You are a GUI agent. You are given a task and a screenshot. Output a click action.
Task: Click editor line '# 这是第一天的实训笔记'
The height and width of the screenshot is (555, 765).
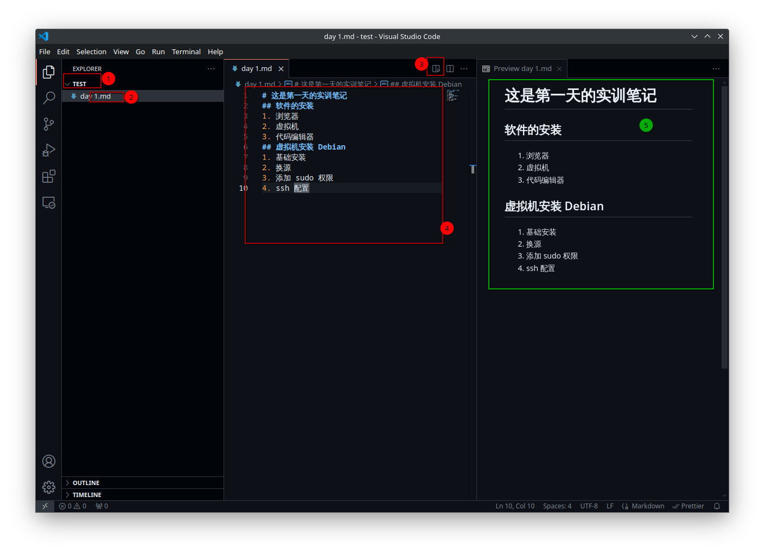304,95
